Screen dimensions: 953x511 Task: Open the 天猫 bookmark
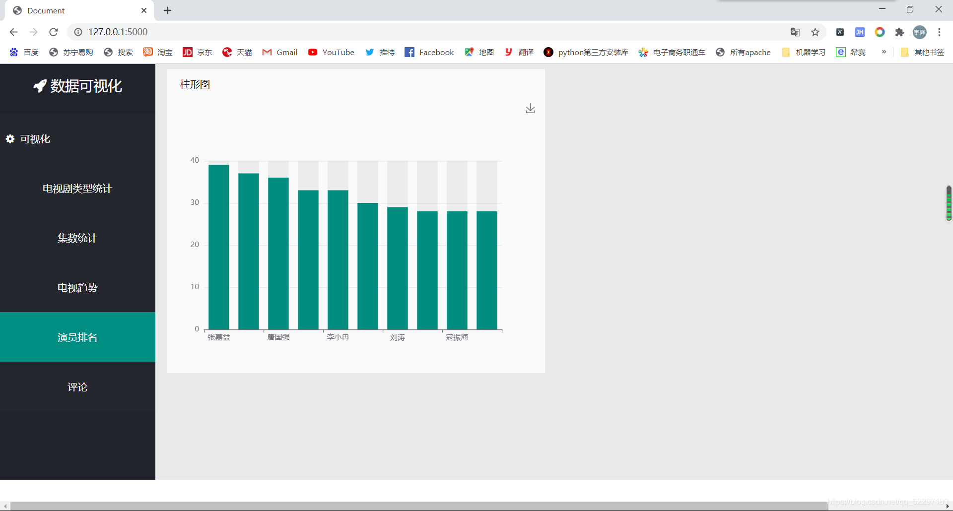(x=237, y=52)
